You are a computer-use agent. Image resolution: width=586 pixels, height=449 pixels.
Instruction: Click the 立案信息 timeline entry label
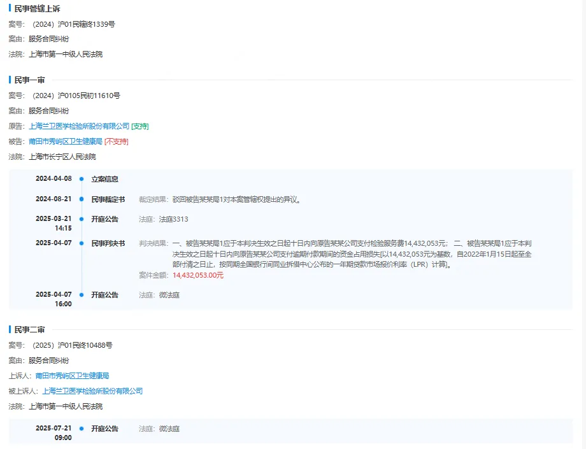click(x=104, y=179)
